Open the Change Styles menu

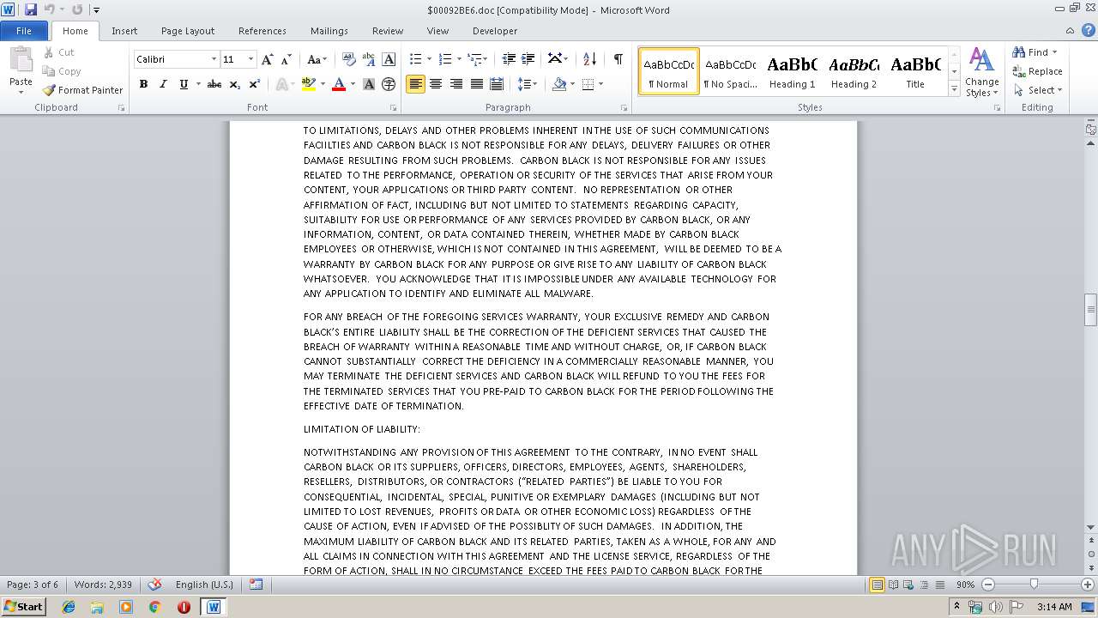click(x=981, y=72)
